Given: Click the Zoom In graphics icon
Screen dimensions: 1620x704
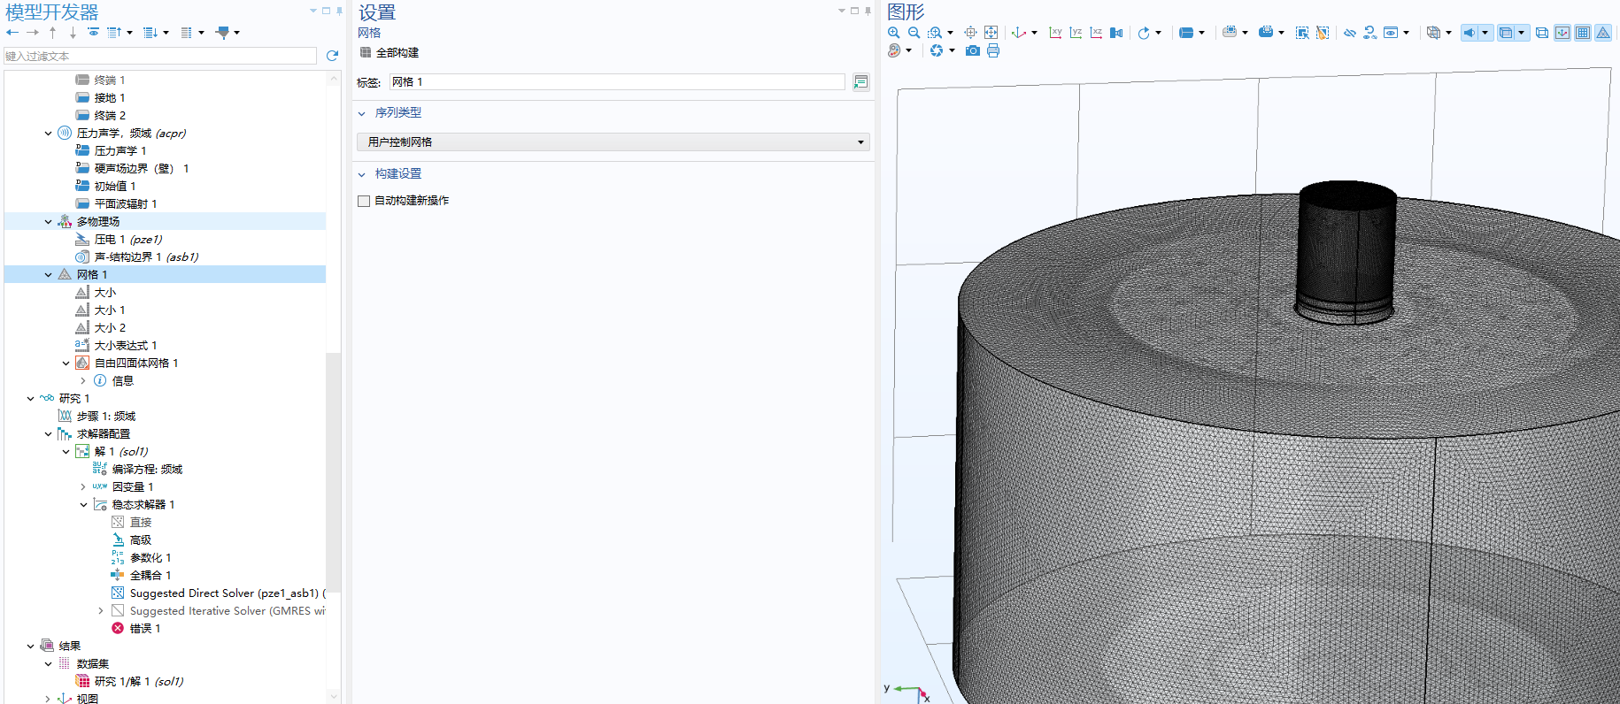Looking at the screenshot, I should tap(894, 33).
